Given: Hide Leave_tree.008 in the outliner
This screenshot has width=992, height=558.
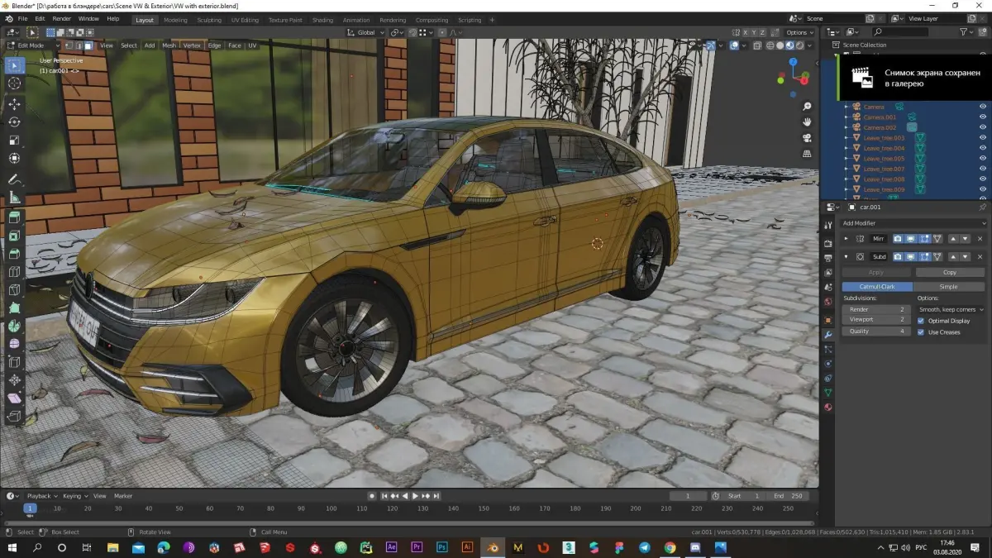Looking at the screenshot, I should [983, 179].
